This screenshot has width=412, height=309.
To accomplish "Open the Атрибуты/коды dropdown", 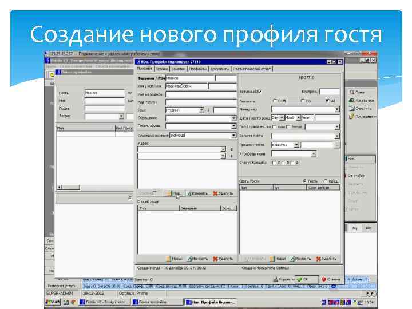I will (x=314, y=154).
